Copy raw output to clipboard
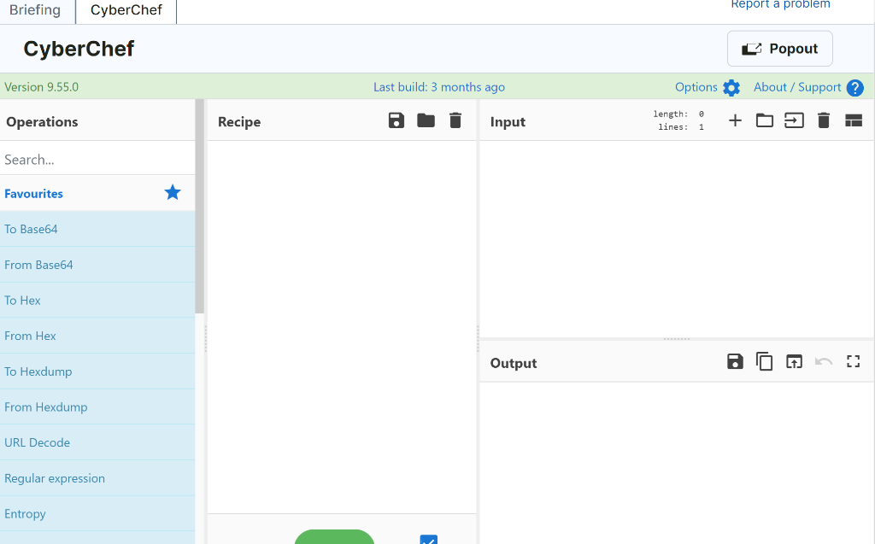This screenshot has width=875, height=544. [765, 361]
